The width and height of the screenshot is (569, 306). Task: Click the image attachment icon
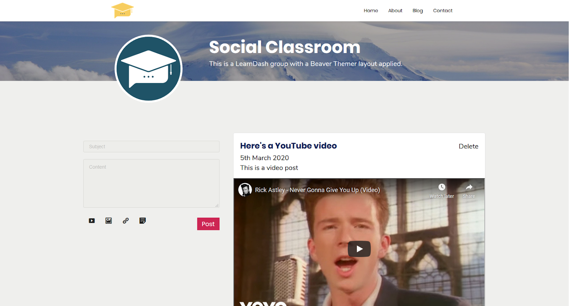click(109, 221)
